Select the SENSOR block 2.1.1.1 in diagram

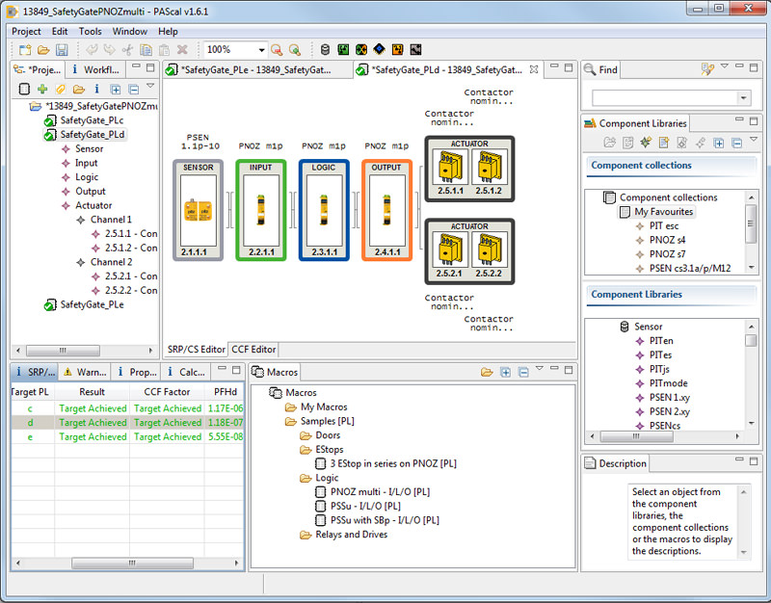199,210
